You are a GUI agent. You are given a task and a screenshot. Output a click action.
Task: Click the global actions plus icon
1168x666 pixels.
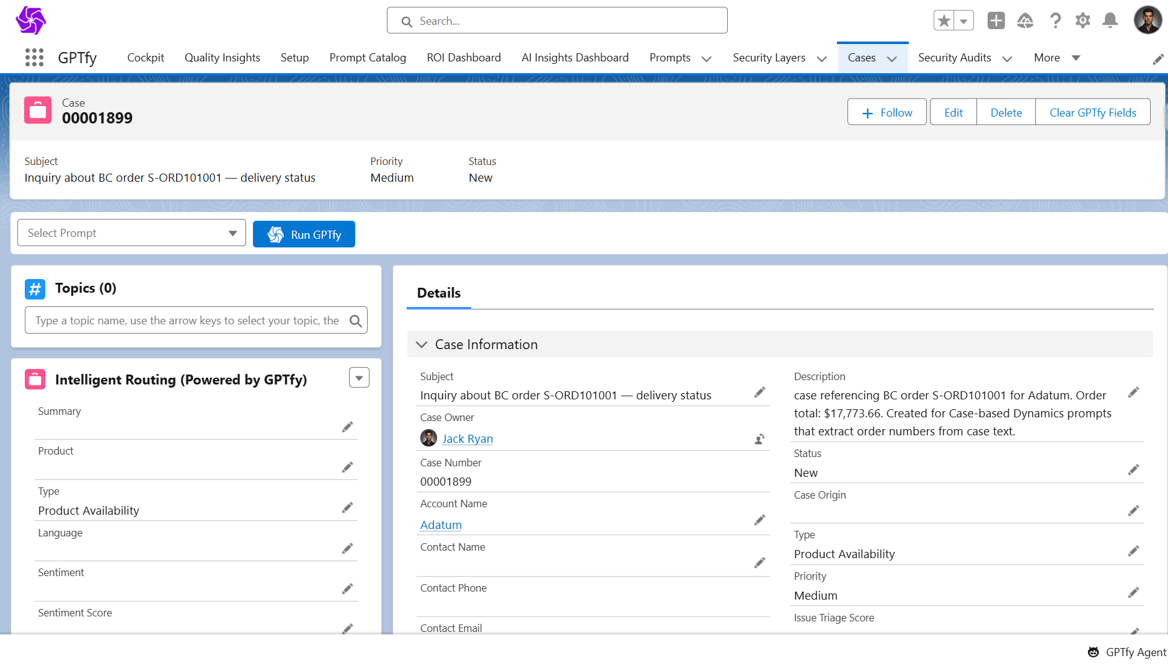pyautogui.click(x=996, y=20)
